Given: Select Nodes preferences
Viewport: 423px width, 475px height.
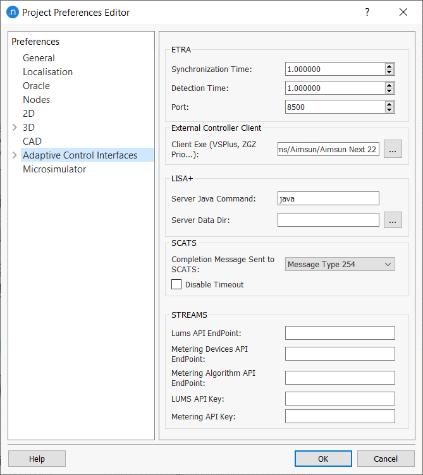Looking at the screenshot, I should point(37,100).
